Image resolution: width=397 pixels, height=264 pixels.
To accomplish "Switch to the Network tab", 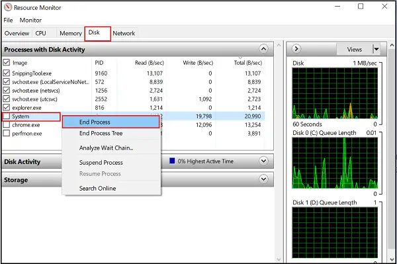I will pos(124,33).
